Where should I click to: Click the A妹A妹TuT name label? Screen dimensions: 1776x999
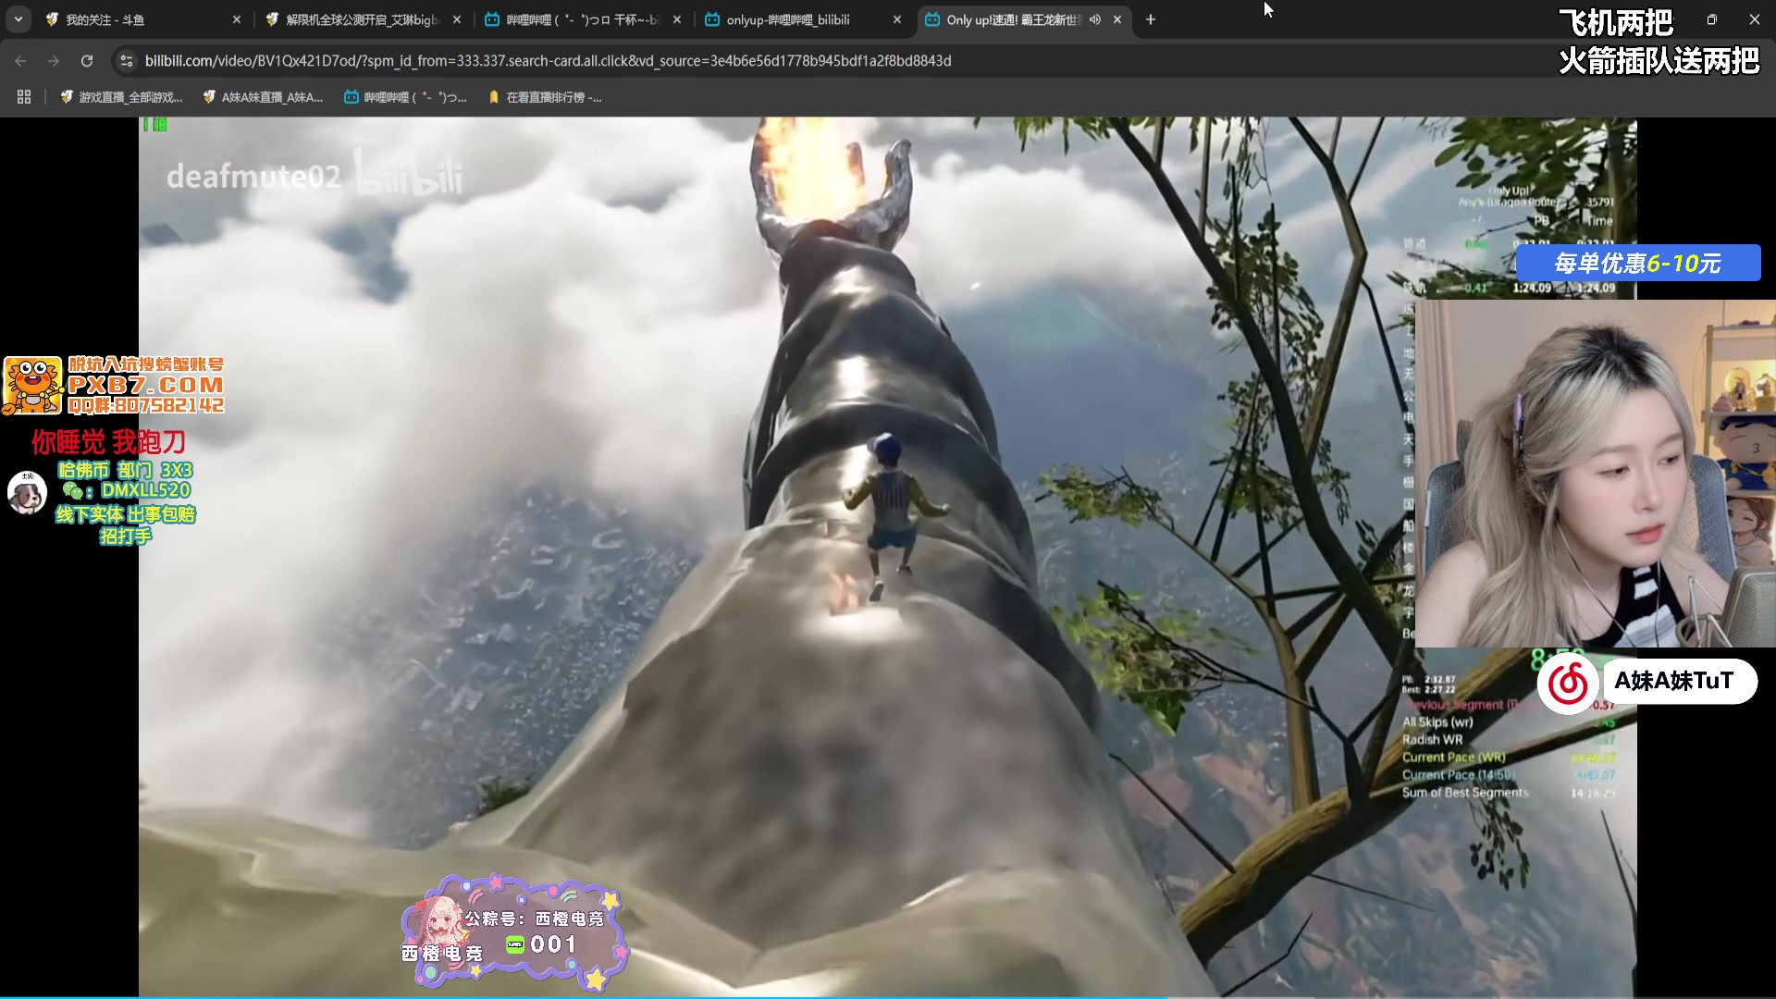pos(1673,681)
